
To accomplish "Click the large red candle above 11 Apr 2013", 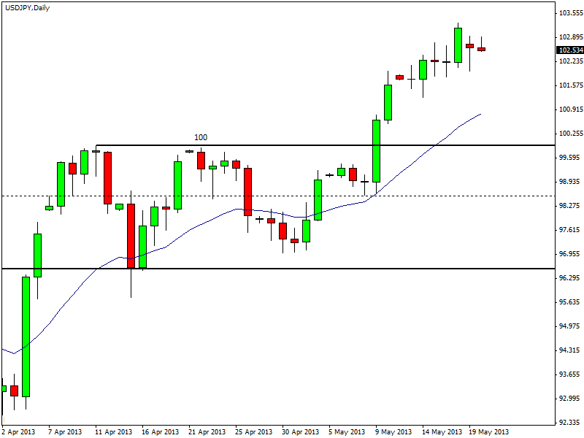I will click(x=107, y=177).
